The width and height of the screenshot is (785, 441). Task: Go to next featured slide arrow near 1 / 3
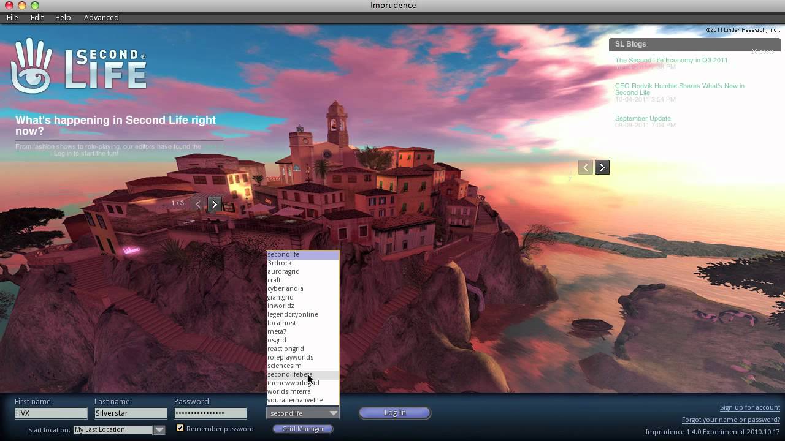(214, 204)
